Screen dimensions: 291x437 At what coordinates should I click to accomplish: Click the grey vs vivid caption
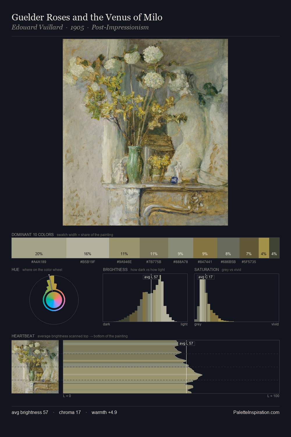point(231,270)
